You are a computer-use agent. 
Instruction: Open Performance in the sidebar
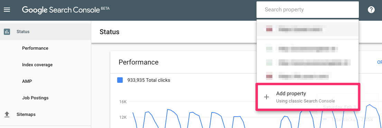(35, 48)
